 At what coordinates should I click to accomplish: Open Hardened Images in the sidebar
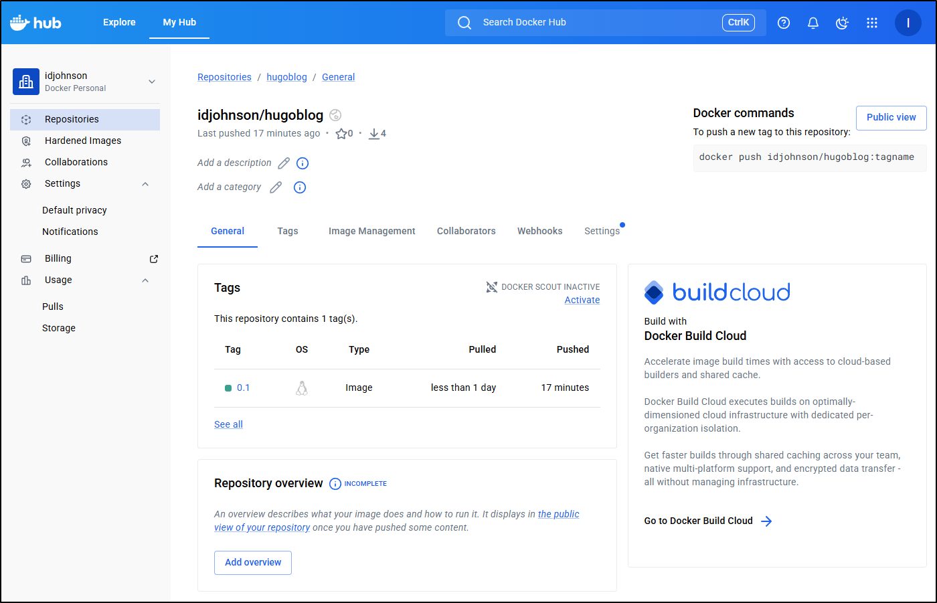[83, 141]
